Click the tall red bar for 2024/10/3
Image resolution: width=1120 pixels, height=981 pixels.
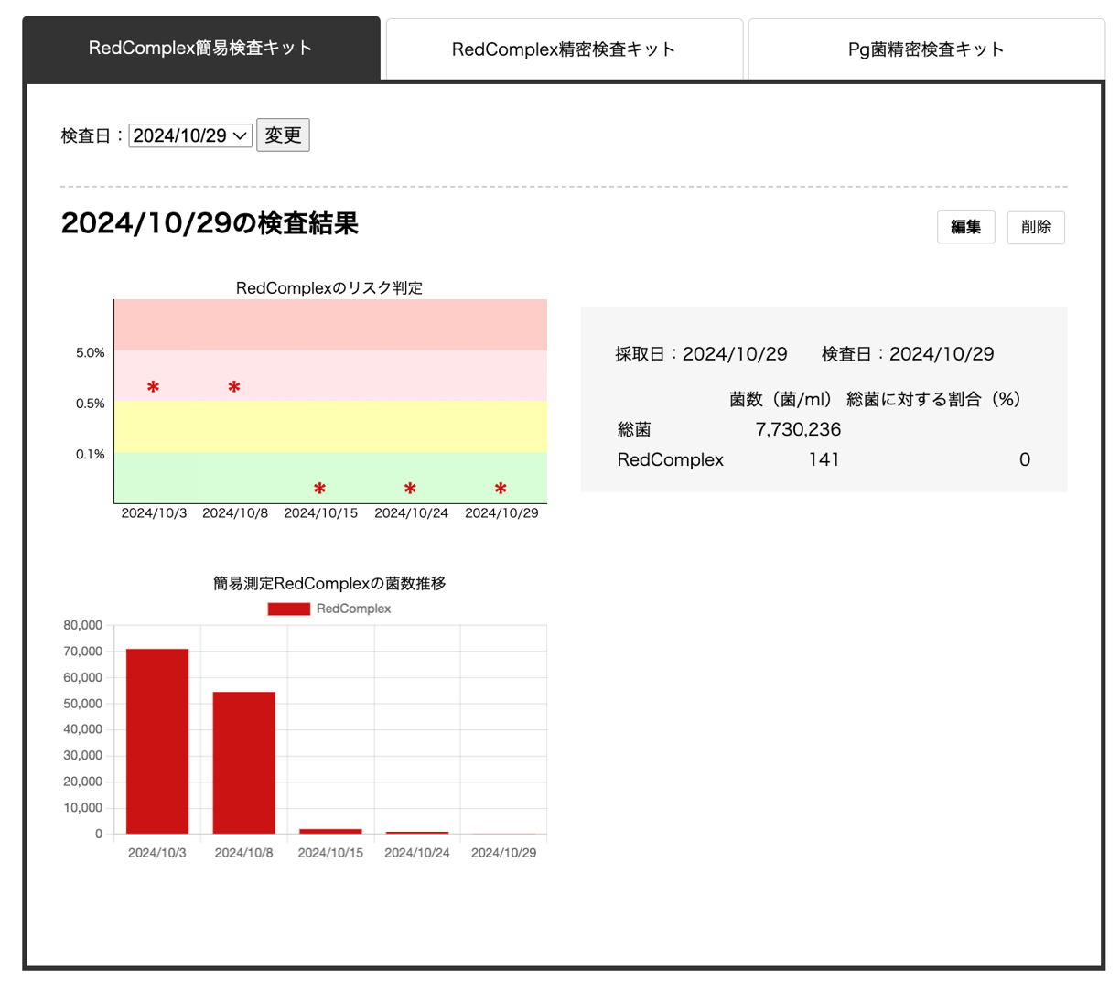pos(156,741)
